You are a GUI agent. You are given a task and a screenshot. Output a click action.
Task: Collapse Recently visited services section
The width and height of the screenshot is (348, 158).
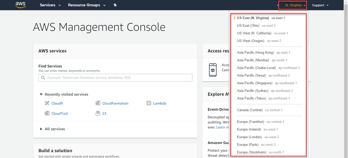pos(64,94)
